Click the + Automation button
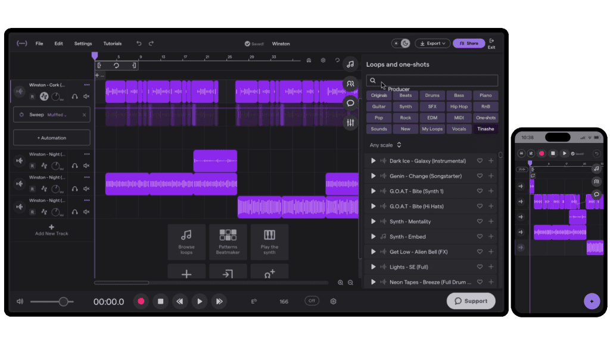 pyautogui.click(x=52, y=138)
